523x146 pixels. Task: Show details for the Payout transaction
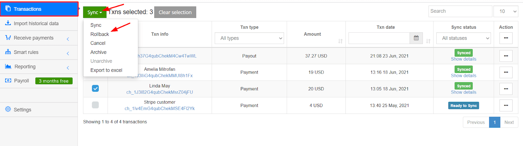[x=464, y=59]
